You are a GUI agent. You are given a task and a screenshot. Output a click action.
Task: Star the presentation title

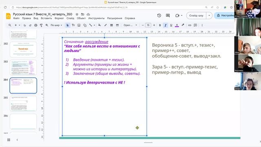(x=77, y=14)
